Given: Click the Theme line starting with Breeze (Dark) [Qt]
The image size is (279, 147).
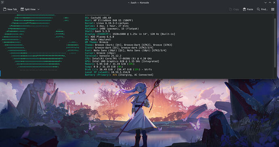Looking at the screenshot, I should [x=129, y=45].
